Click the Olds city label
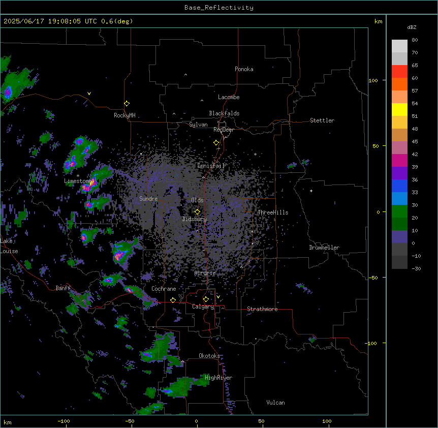Screen dimensions: 438x428 tap(197, 200)
